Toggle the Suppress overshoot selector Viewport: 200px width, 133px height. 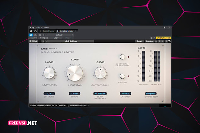tap(151, 94)
